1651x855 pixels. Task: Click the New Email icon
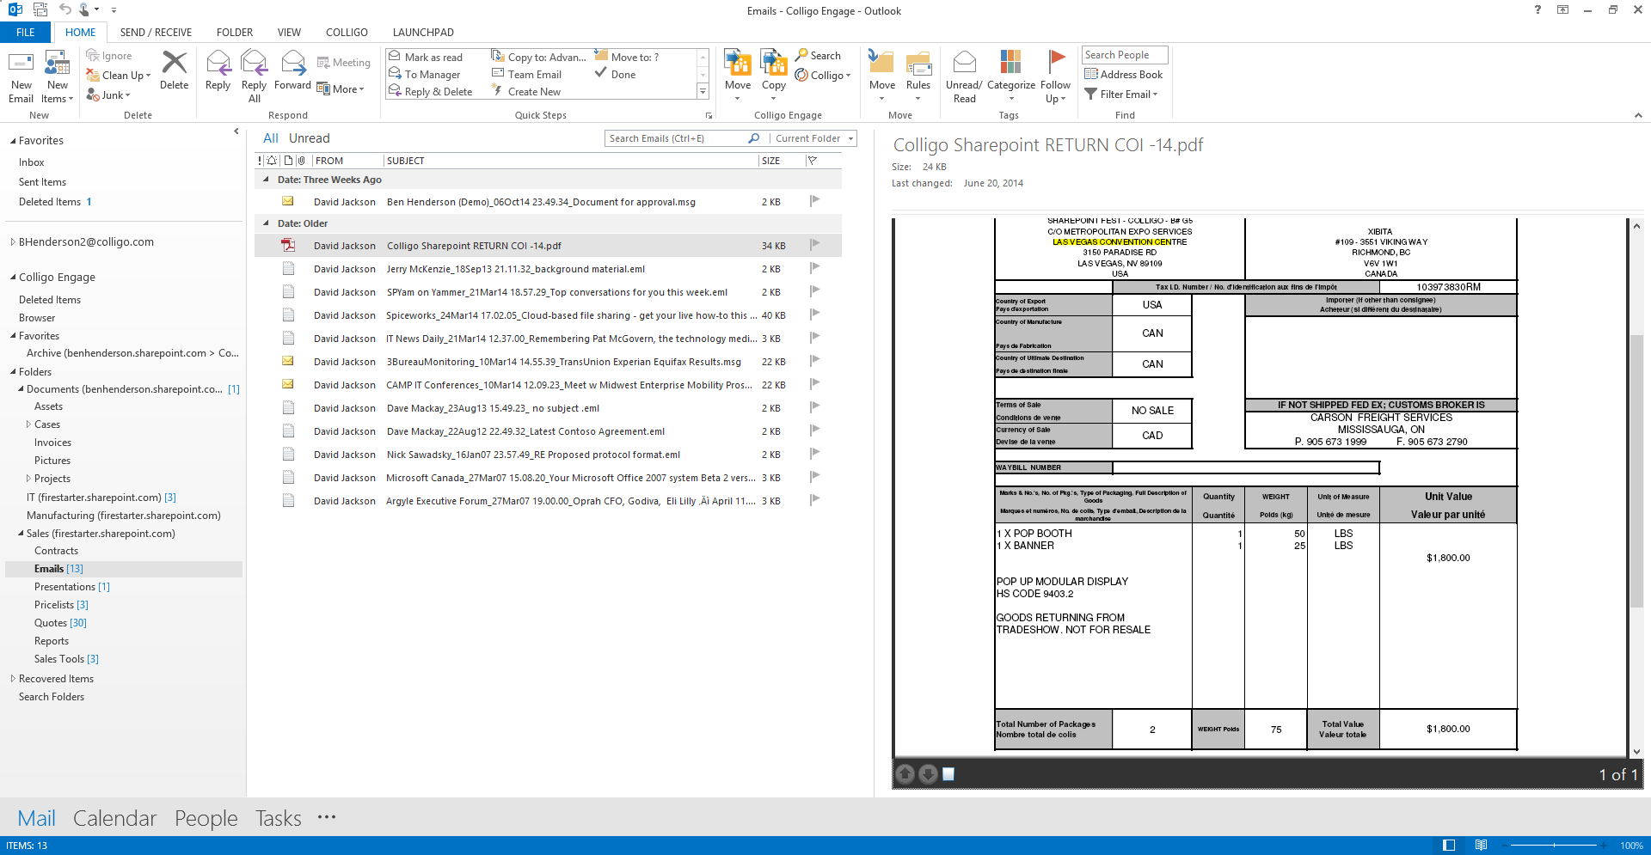click(x=21, y=64)
